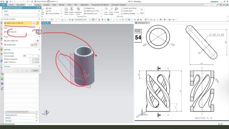Switch to the Surface ribbon tab

pyautogui.click(x=38, y=5)
